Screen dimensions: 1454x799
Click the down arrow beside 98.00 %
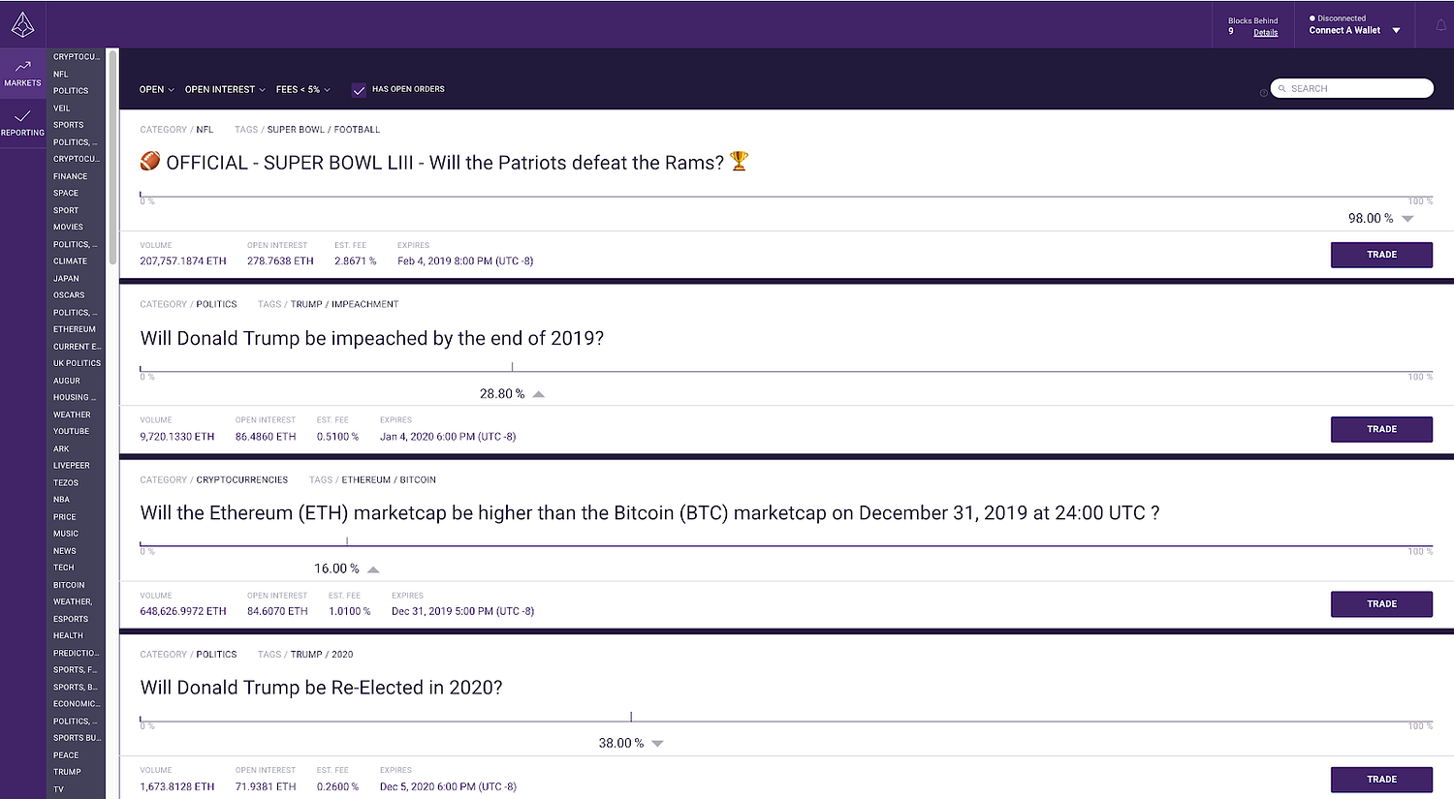[1407, 219]
